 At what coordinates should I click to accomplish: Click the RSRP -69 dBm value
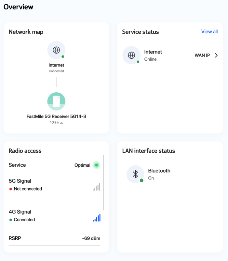[91, 238]
